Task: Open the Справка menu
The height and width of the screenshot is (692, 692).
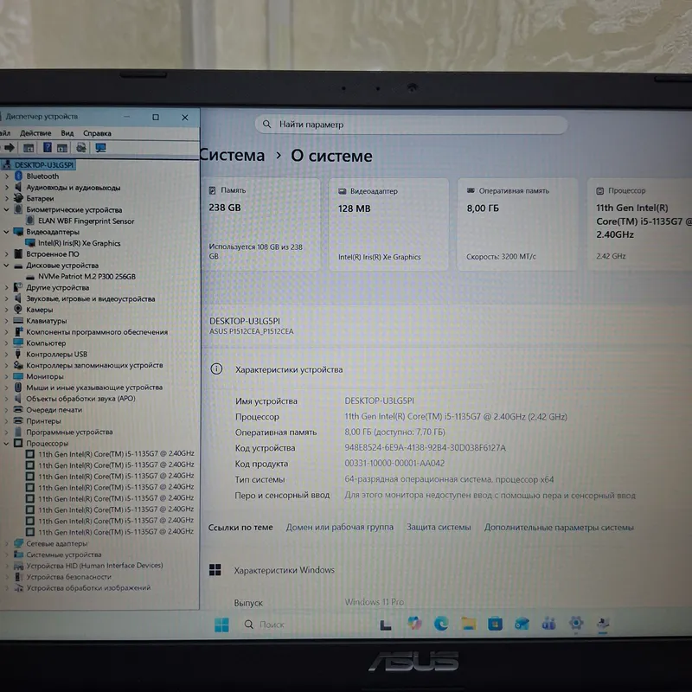Action: (97, 133)
